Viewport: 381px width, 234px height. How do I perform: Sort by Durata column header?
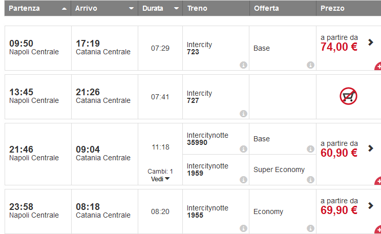[x=160, y=9]
